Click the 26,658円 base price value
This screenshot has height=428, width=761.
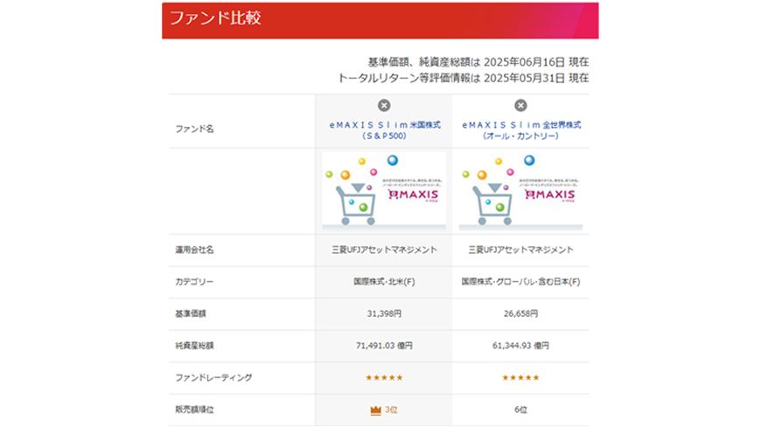(520, 313)
